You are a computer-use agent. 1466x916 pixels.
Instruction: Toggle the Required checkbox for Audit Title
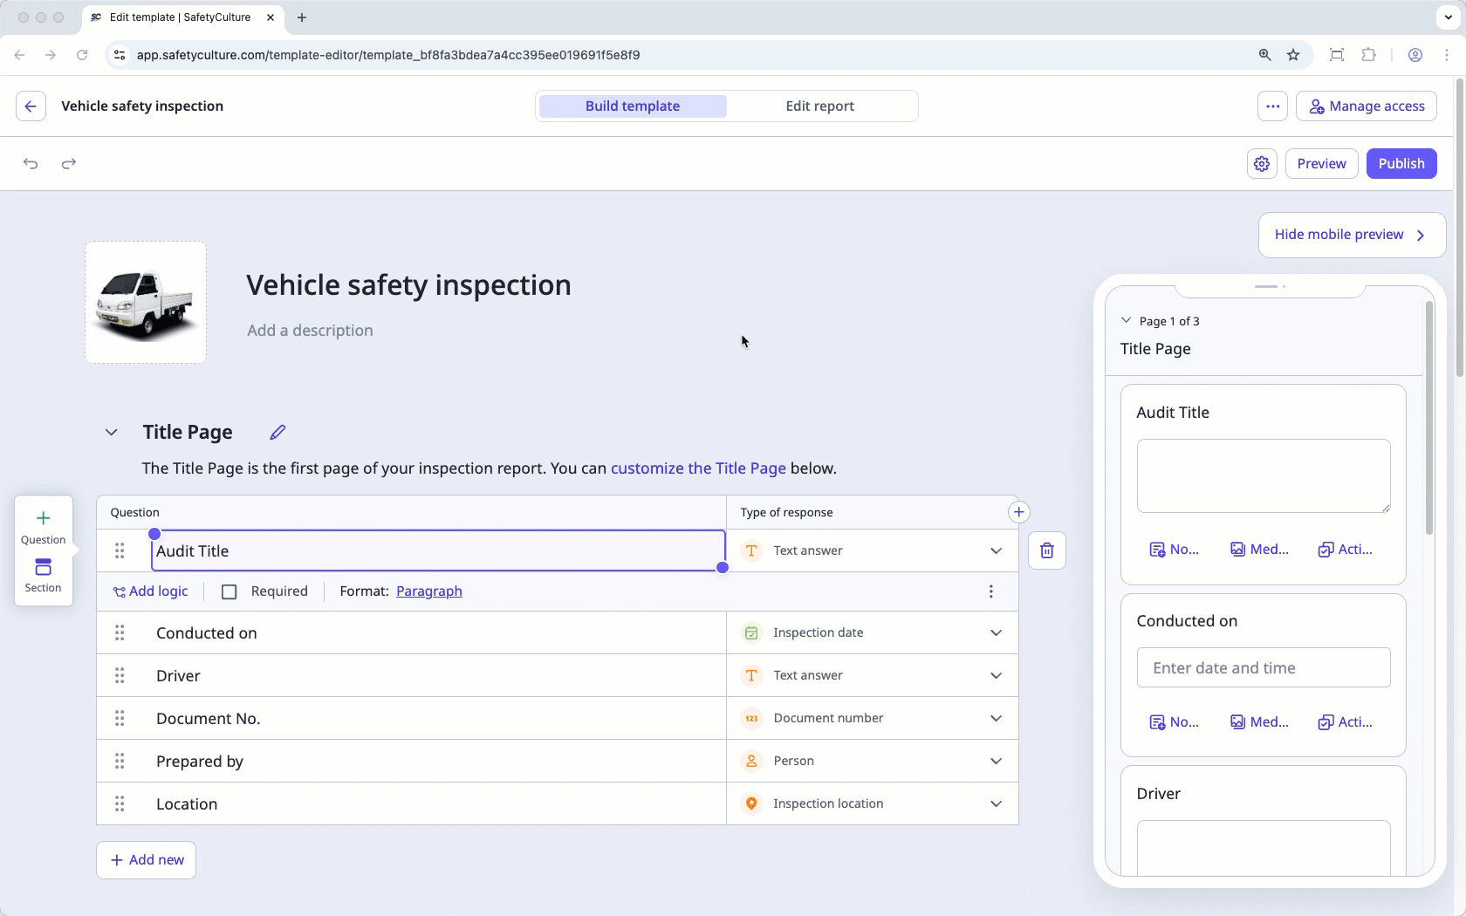229,592
